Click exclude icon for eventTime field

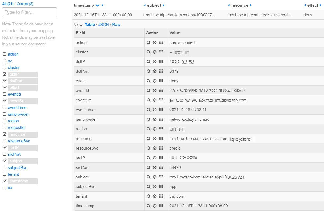click(x=155, y=110)
